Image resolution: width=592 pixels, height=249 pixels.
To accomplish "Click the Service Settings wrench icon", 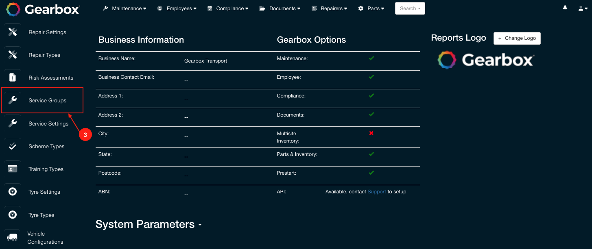I will pos(13,123).
